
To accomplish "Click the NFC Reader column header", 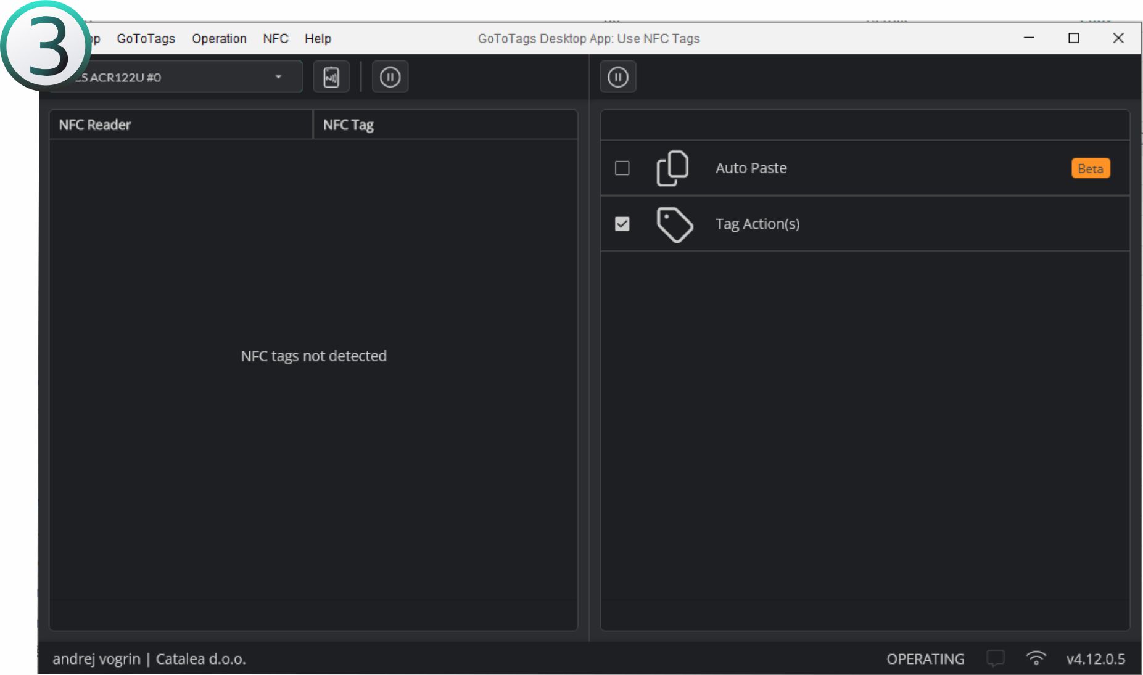I will (x=95, y=125).
